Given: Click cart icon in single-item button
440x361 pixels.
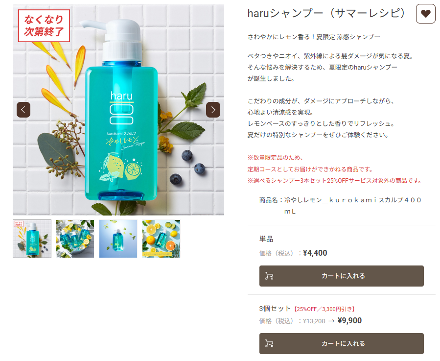Looking at the screenshot, I should [x=269, y=276].
